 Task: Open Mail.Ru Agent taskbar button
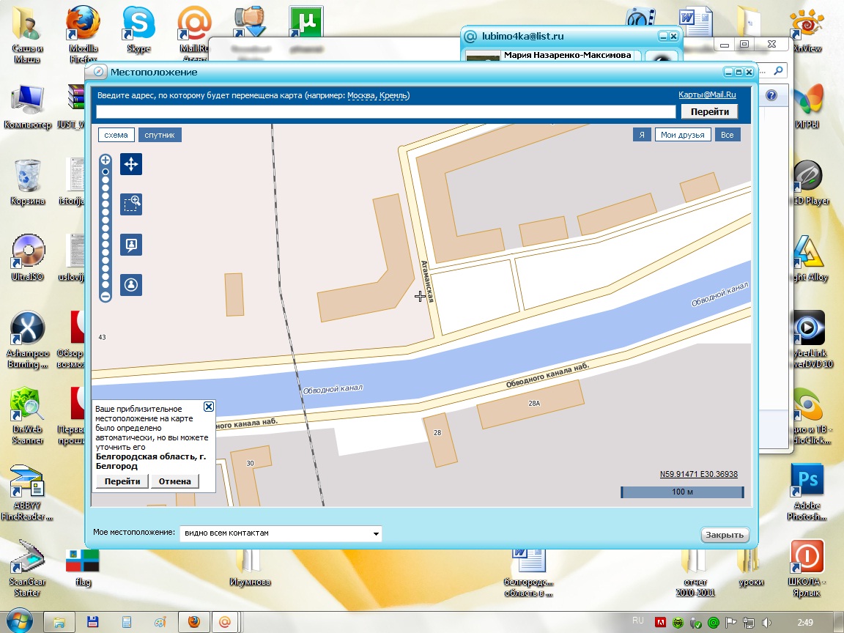click(225, 622)
